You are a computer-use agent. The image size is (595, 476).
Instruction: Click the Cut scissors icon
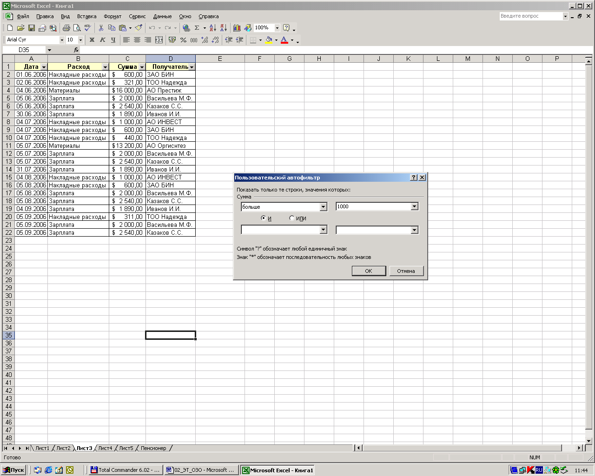click(101, 28)
